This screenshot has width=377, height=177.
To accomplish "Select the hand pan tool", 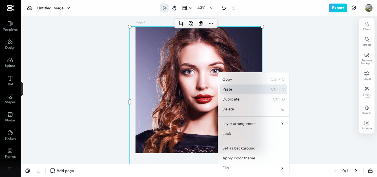I will (x=174, y=8).
